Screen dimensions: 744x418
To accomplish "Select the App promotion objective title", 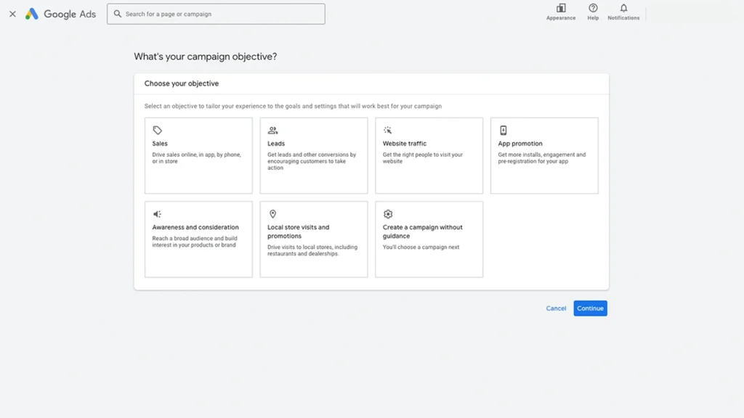I will tap(520, 143).
